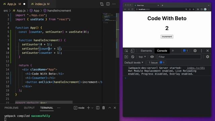Close the React App browser tab
215x121 pixels.
coord(158,5)
